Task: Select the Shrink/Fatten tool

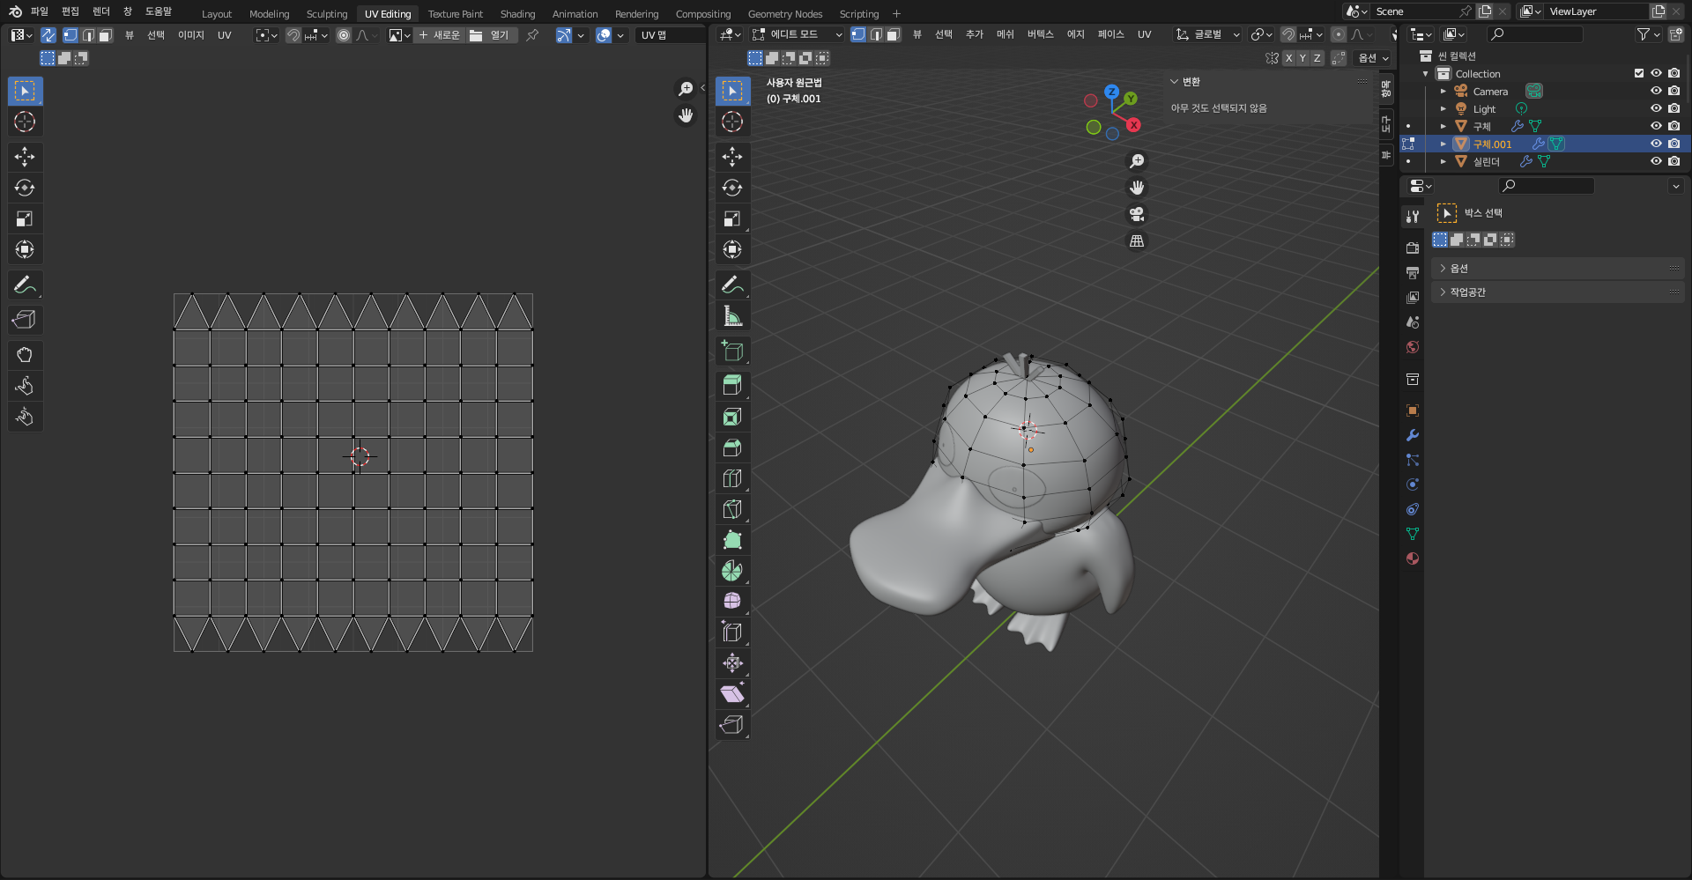Action: tap(732, 663)
